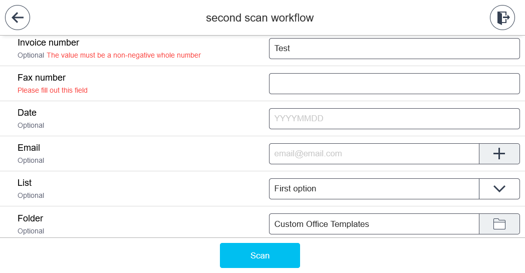Click the 'List' field label

(x=25, y=183)
